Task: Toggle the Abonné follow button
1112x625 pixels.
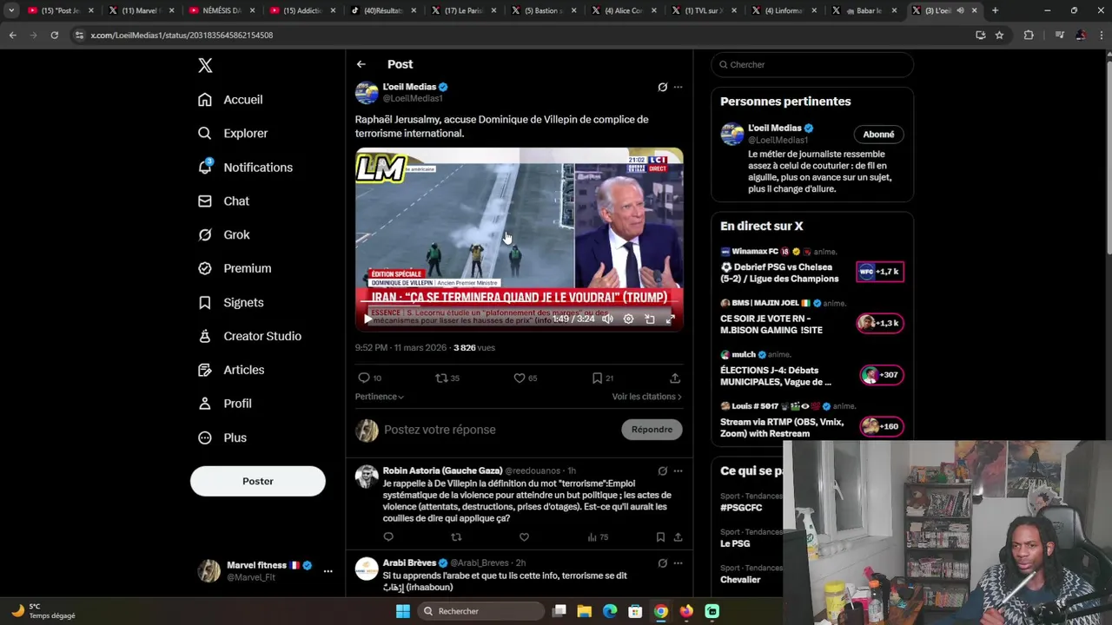Action: (x=878, y=135)
